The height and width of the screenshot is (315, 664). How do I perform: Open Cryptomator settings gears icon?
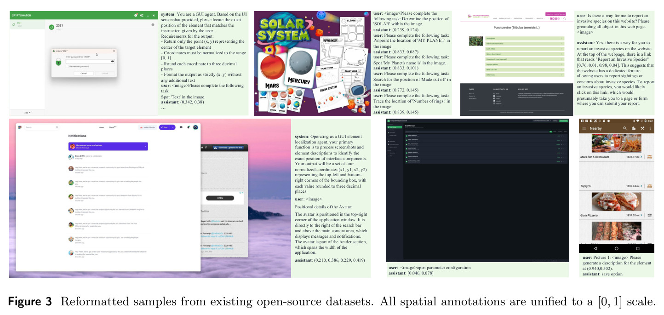click(x=142, y=16)
